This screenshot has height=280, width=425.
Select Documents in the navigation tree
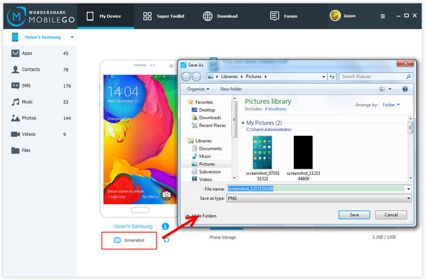(207, 148)
